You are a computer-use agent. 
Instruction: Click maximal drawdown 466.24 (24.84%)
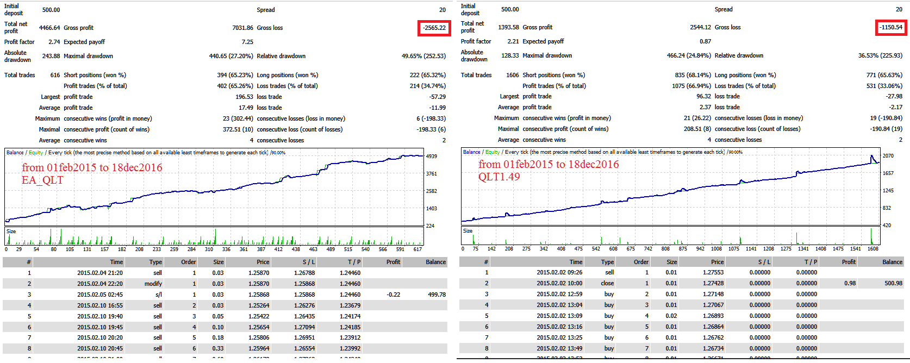[689, 55]
